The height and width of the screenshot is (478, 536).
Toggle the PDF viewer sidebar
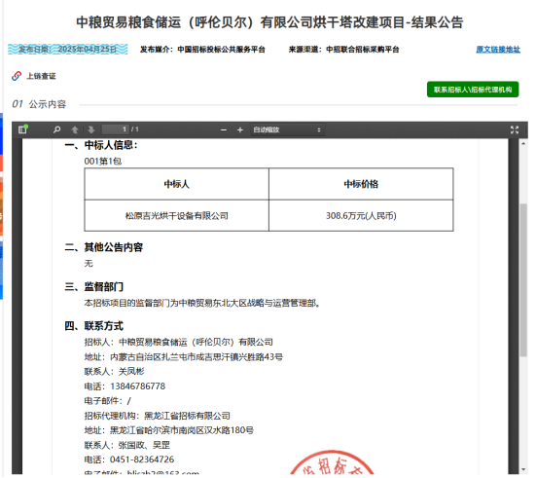point(23,130)
